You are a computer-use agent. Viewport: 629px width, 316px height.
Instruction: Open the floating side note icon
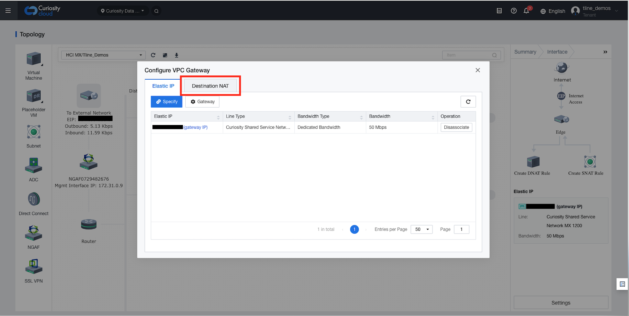point(622,284)
